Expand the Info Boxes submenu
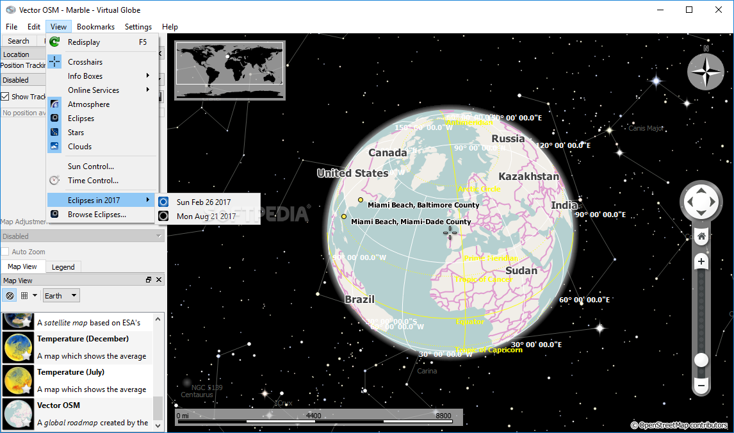This screenshot has height=433, width=734. click(x=102, y=76)
